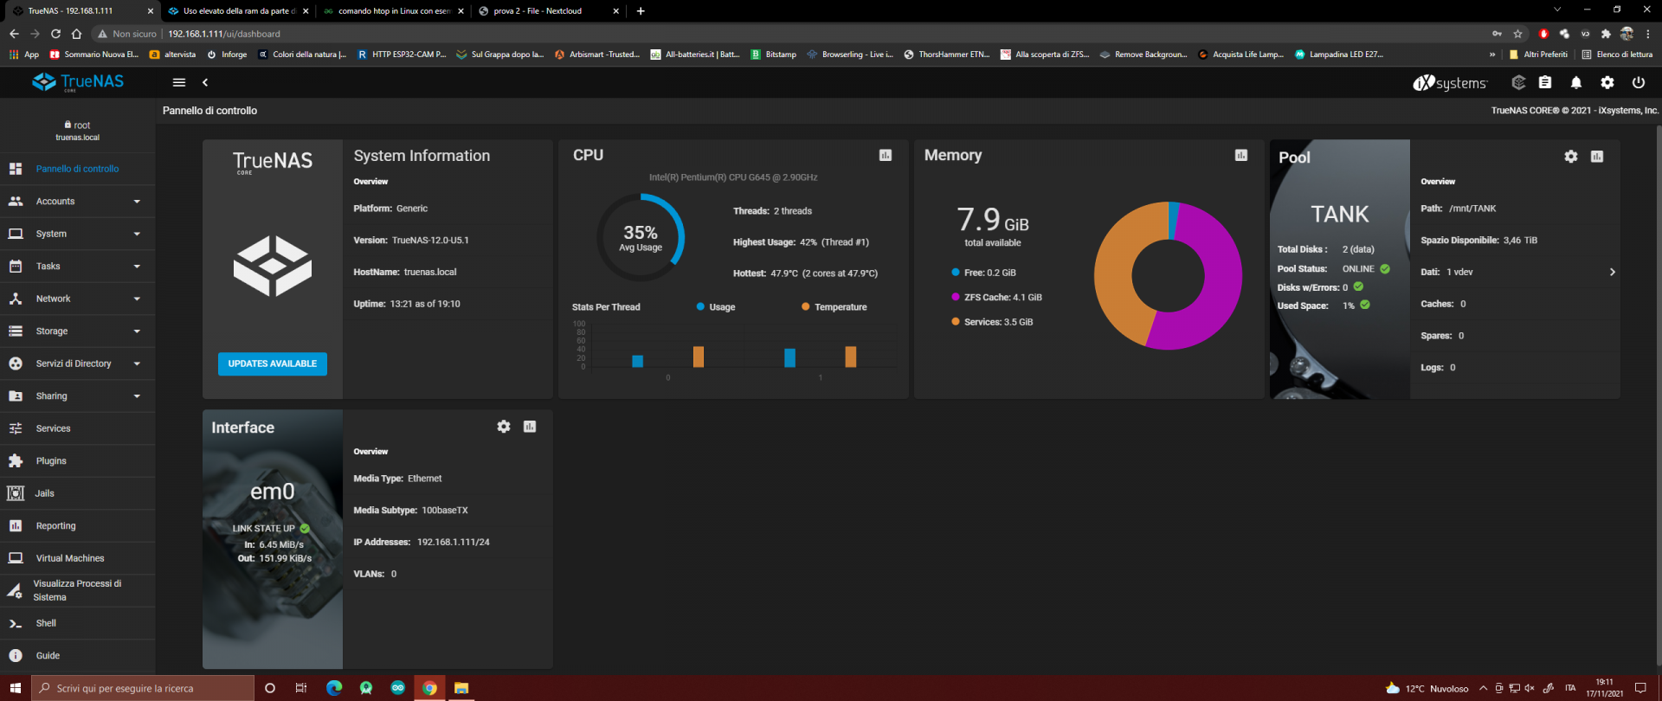The width and height of the screenshot is (1662, 701).
Task: Open the alerts bell icon
Action: tap(1576, 82)
